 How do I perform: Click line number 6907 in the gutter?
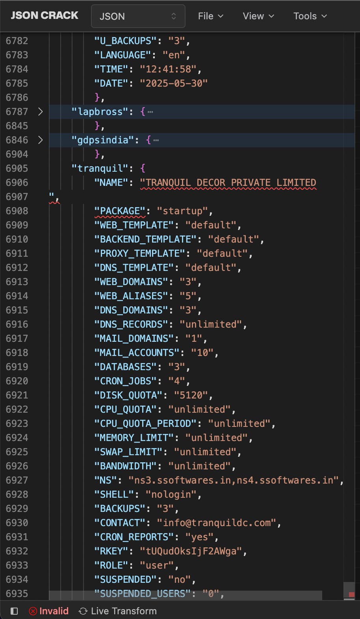[x=17, y=196]
